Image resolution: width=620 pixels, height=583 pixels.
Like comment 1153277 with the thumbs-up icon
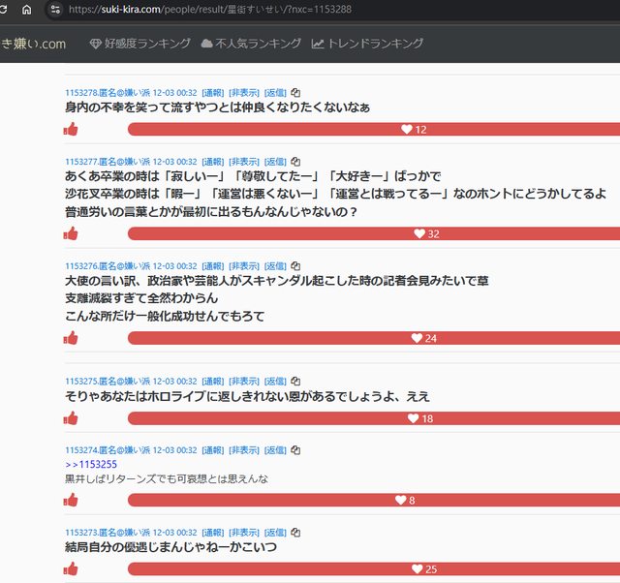[x=71, y=233]
